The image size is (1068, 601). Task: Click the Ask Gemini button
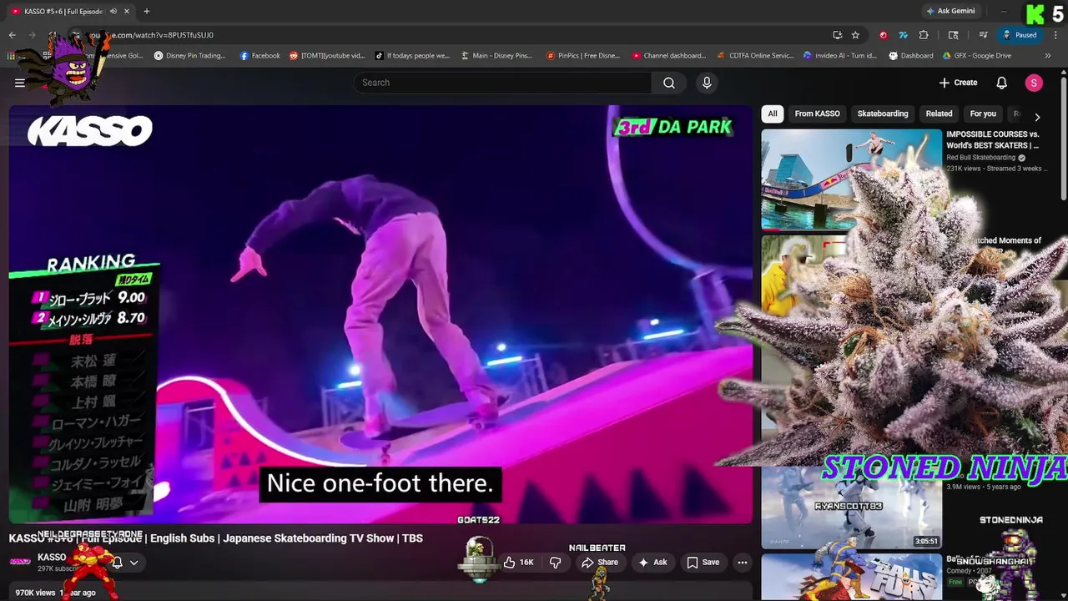[x=950, y=11]
